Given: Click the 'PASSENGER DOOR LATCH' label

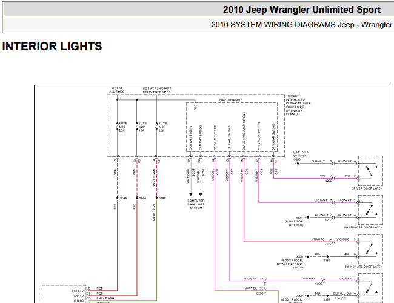Looking at the screenshot, I should pos(363,227).
